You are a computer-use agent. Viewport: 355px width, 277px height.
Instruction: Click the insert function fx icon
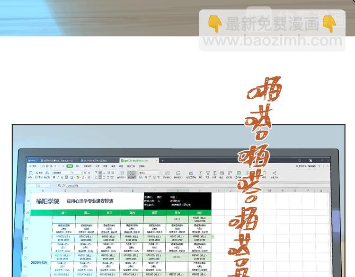coord(63,186)
